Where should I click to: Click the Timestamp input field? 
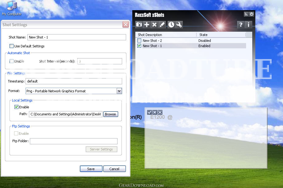pos(74,81)
